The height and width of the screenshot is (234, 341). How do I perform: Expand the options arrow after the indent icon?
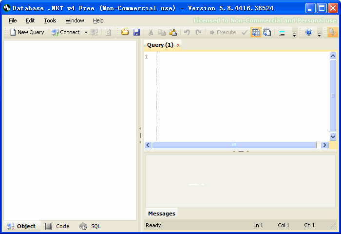[294, 34]
